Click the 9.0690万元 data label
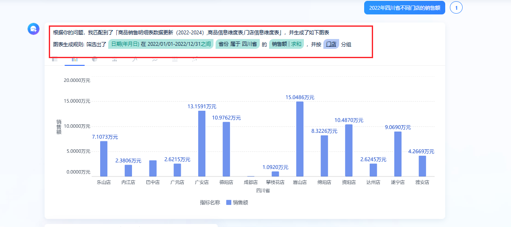Screen dimensions: 511x227 [x=398, y=127]
